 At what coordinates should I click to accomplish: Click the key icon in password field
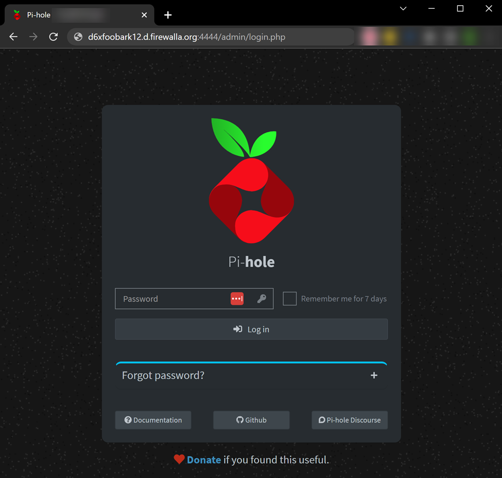pos(262,299)
